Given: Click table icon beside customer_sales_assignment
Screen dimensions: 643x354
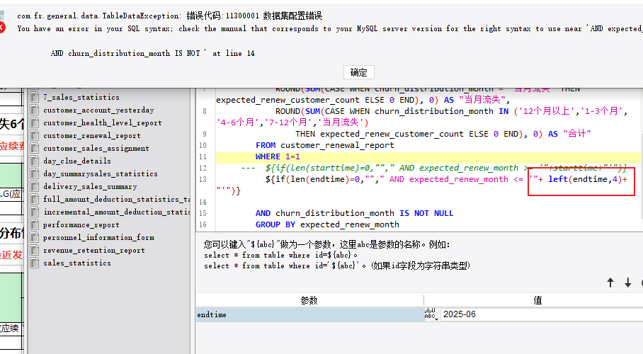Looking at the screenshot, I should (35, 148).
